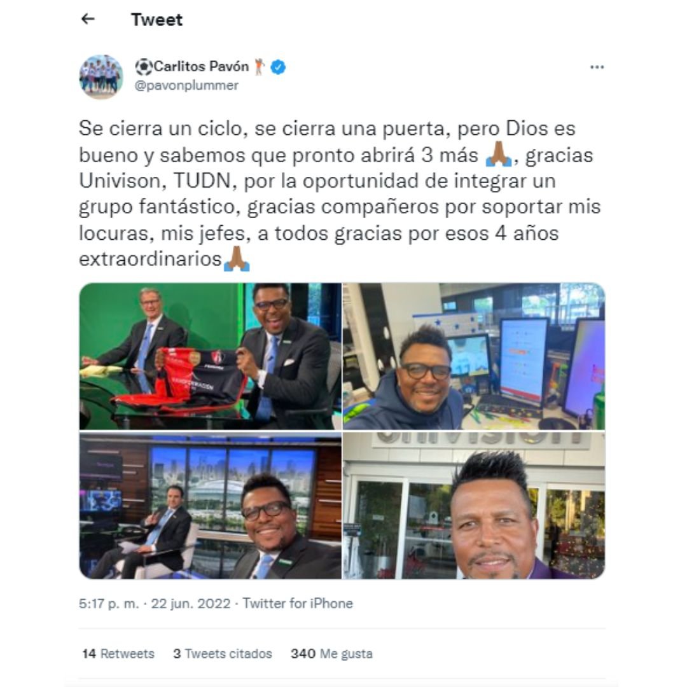Click the golfer emoji after the name
The height and width of the screenshot is (687, 687).
click(260, 67)
